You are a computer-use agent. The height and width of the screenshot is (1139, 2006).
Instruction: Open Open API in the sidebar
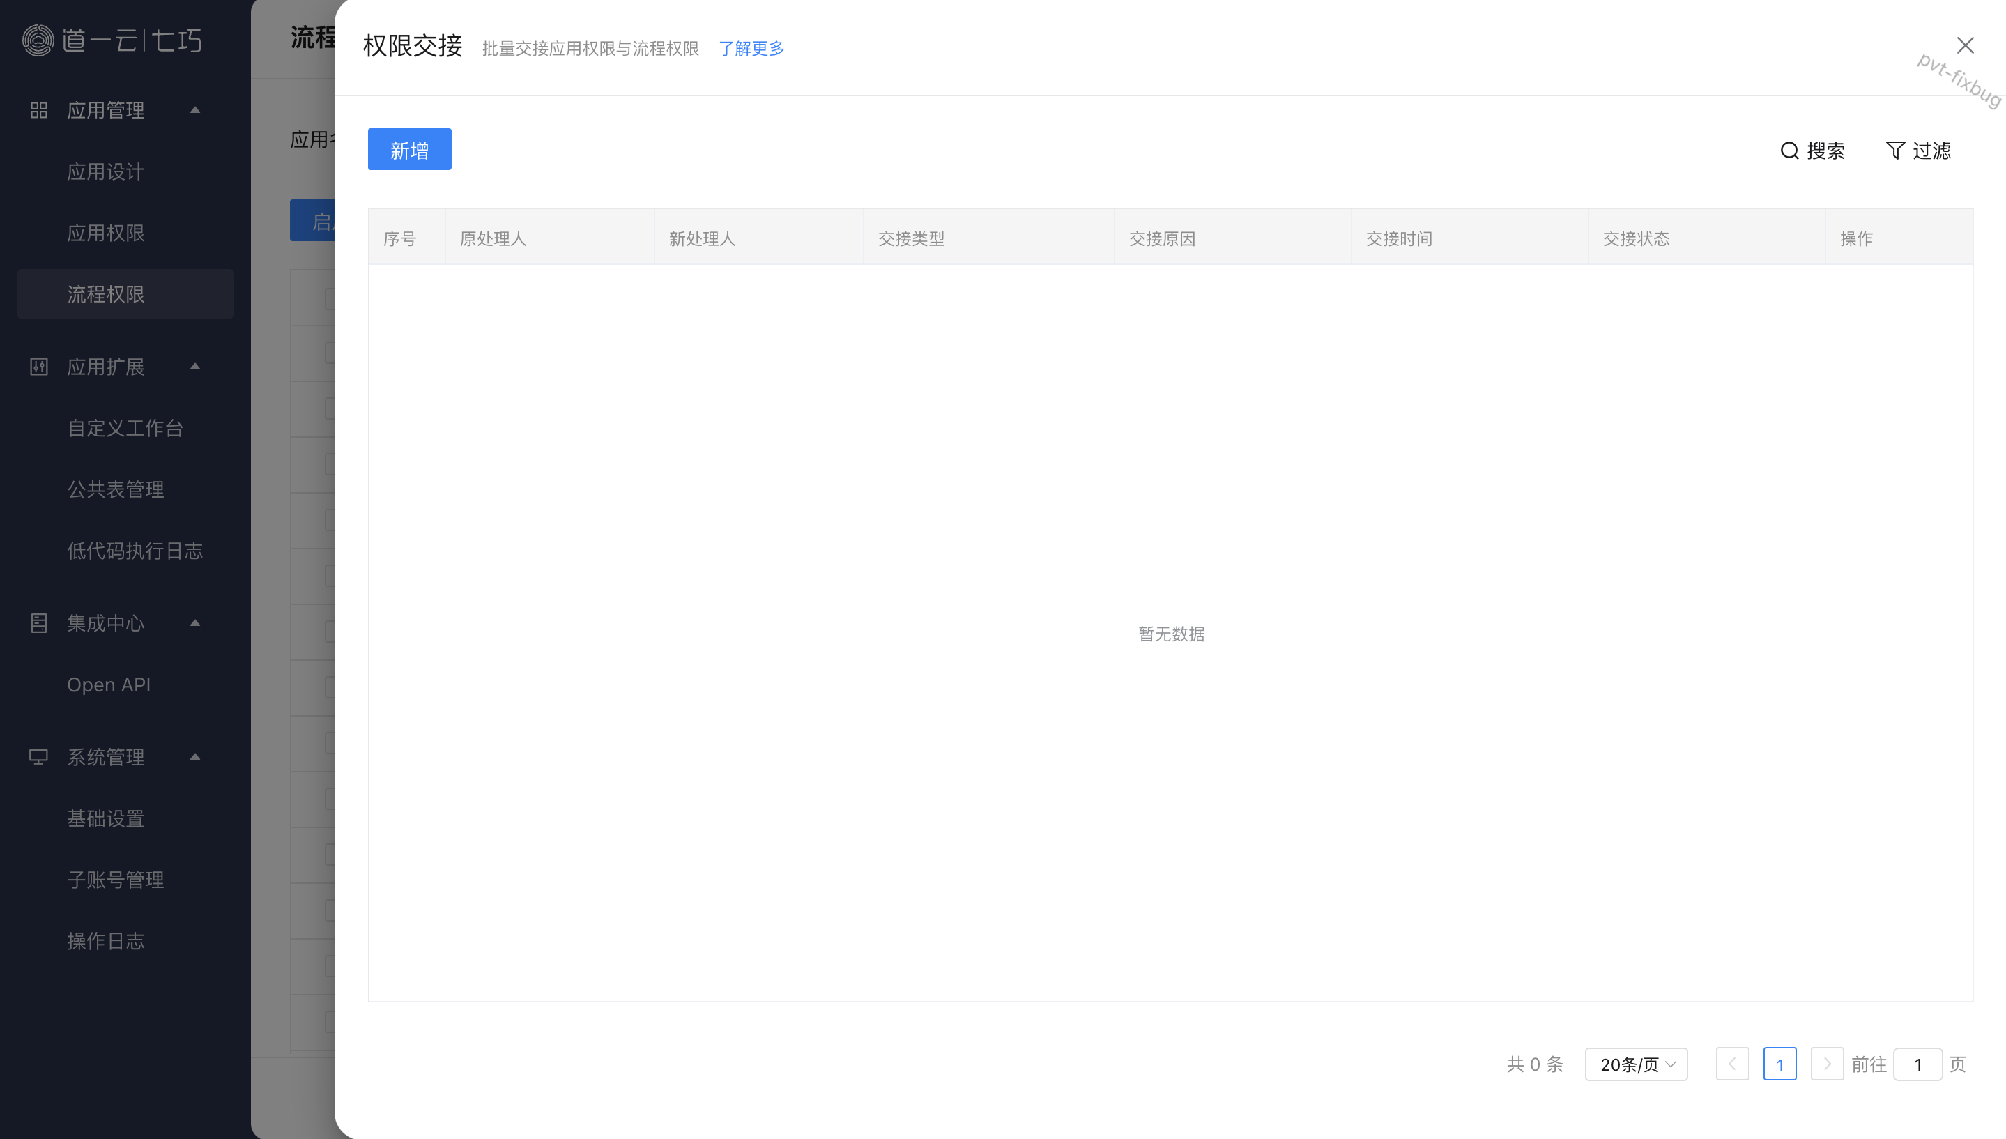click(x=109, y=685)
